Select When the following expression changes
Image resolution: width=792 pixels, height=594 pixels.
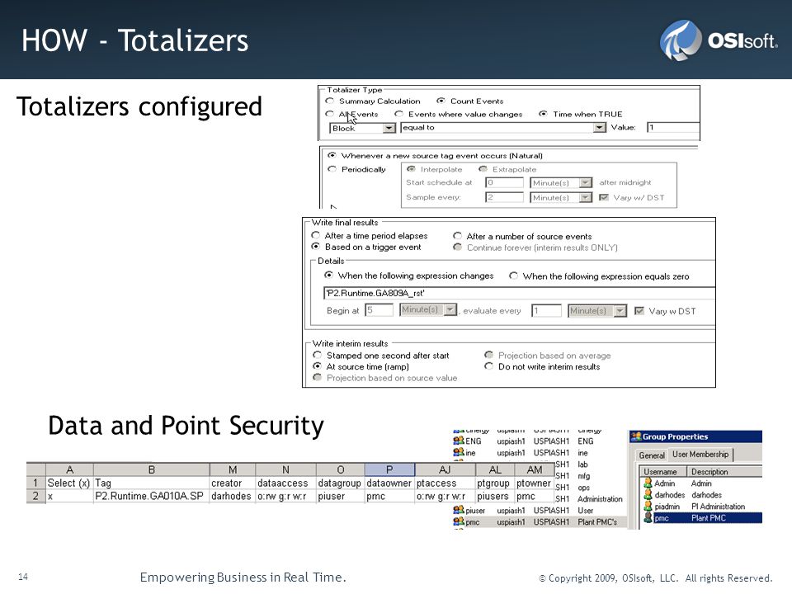[x=329, y=276]
